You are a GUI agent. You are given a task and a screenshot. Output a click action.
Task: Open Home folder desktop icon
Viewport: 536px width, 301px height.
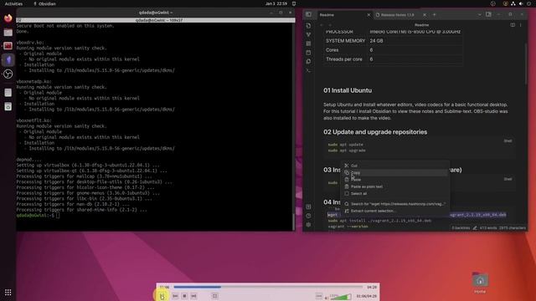point(480,283)
